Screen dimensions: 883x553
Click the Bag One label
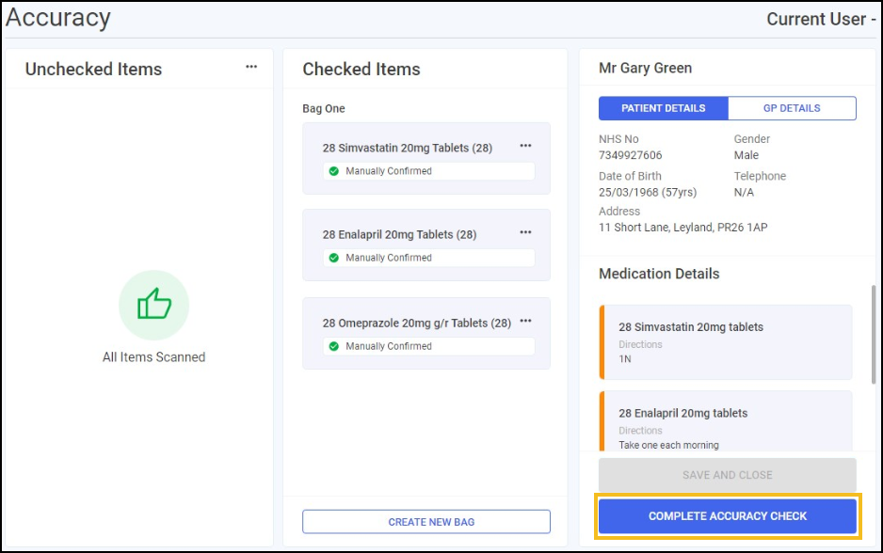tap(324, 108)
